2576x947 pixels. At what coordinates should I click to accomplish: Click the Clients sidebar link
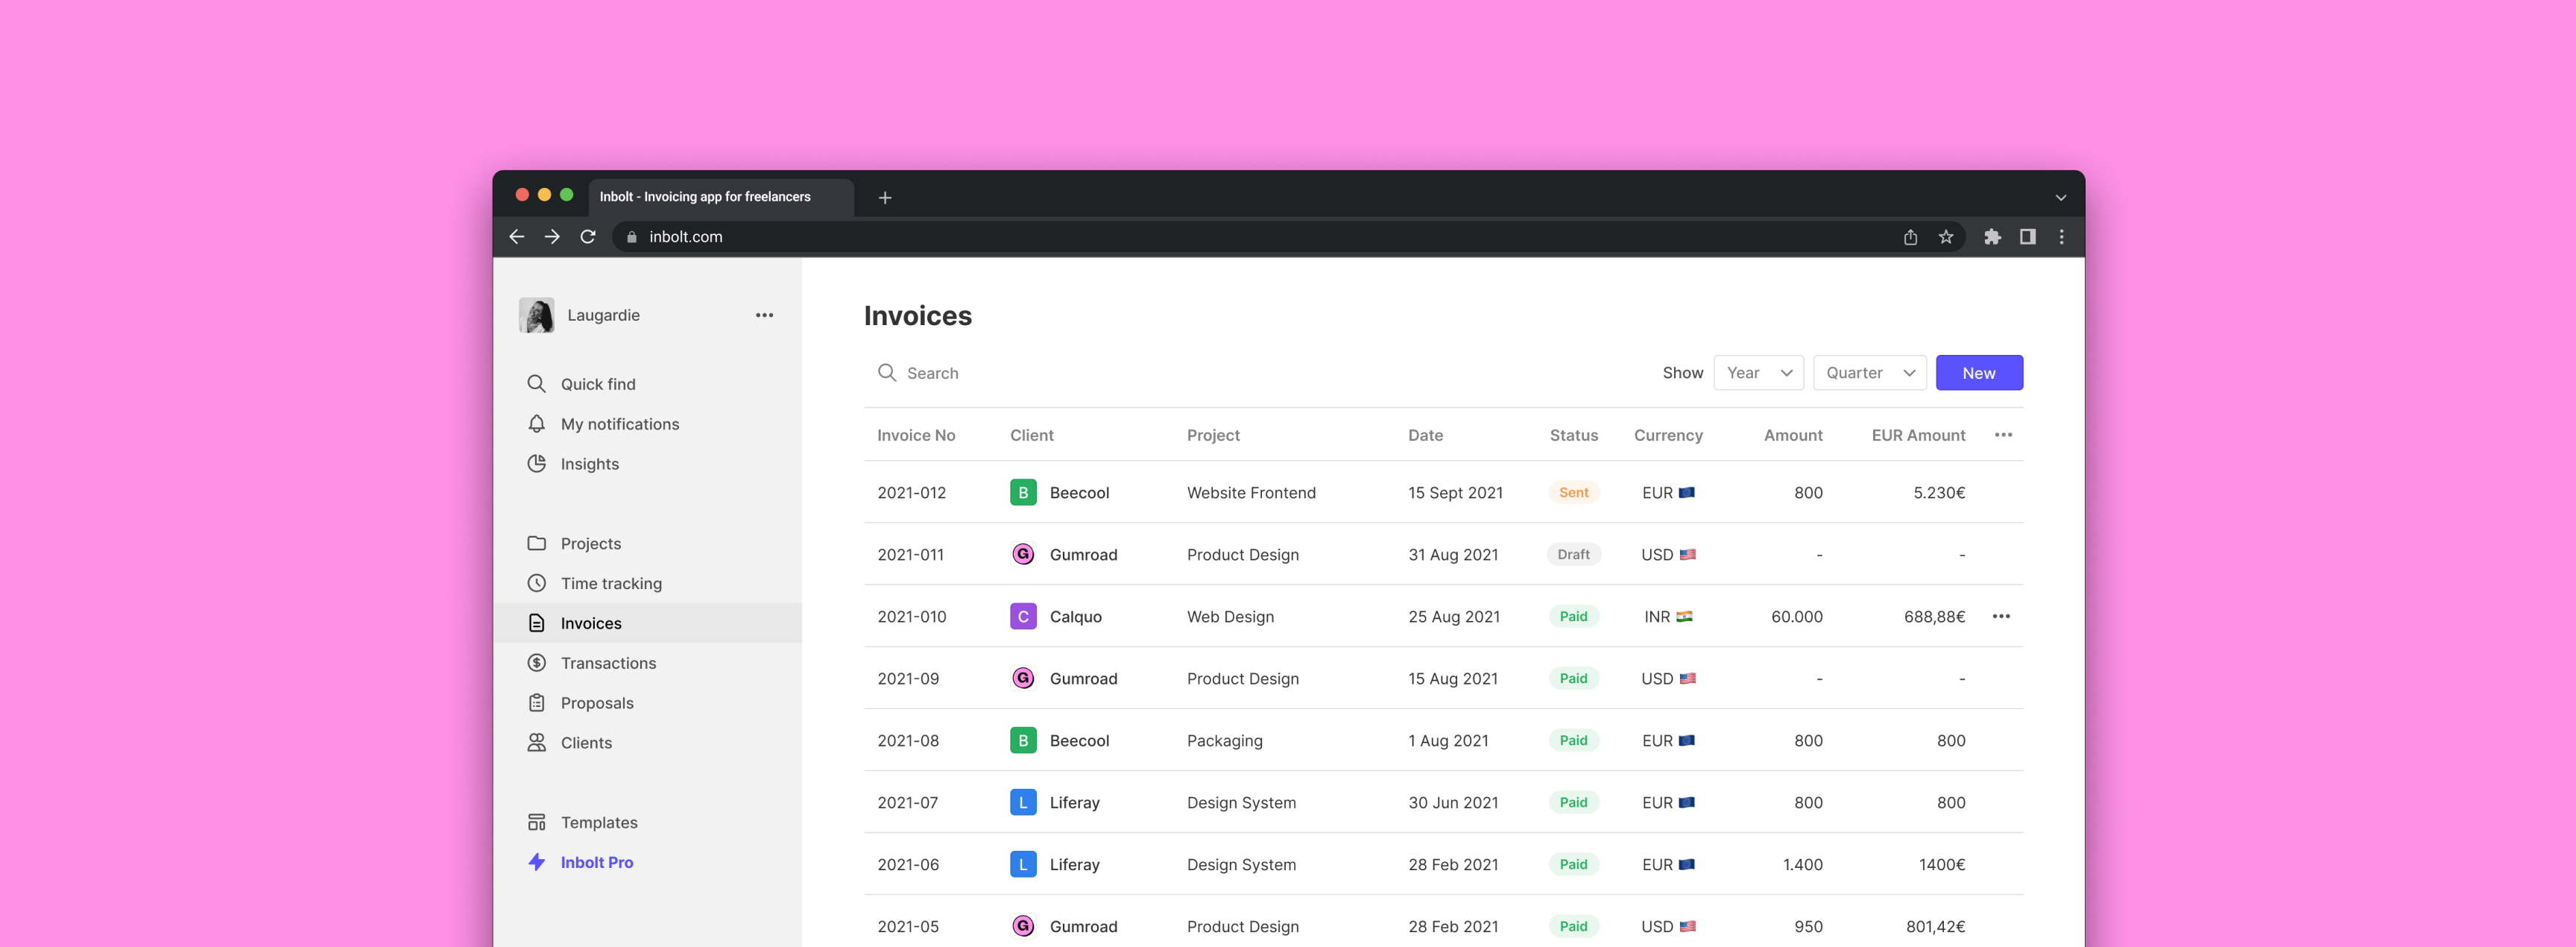click(x=587, y=741)
